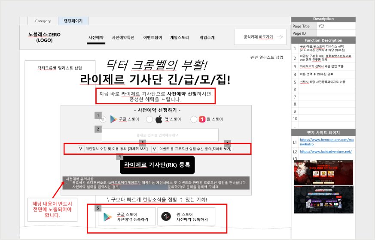Screen dimensions: 375x240
Task: Click the 노블레스:ZERO (LOGO) logo
Action: tap(45, 37)
